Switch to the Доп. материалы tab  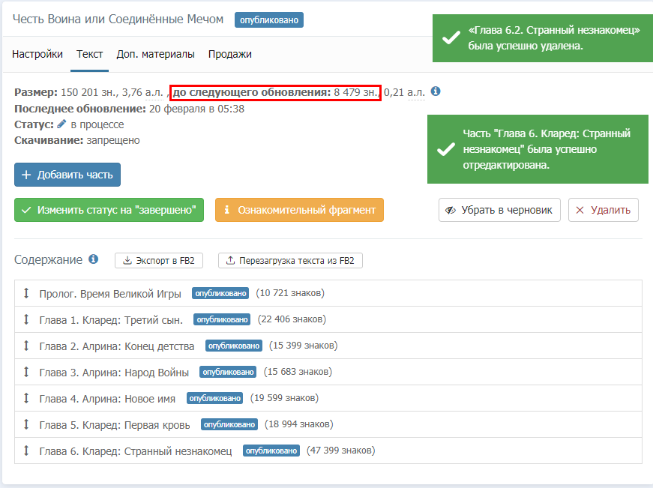pos(155,54)
